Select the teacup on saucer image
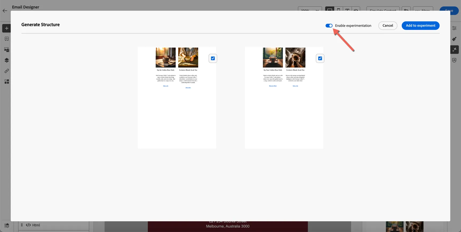 (273, 58)
